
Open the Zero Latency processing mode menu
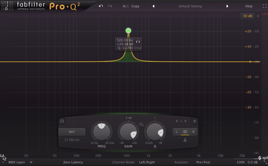[73, 162]
